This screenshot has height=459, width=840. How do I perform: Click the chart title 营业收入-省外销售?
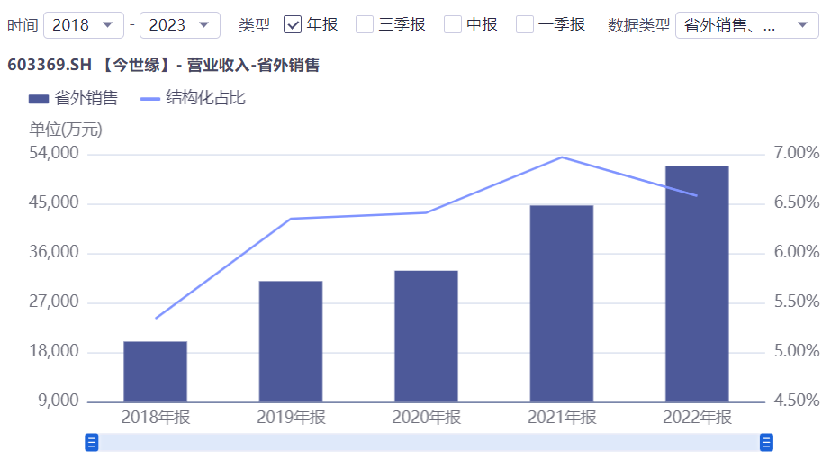pyautogui.click(x=253, y=66)
